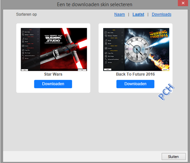Select the Back To Future 2016 thumbnail
The height and width of the screenshot is (163, 190).
[136, 49]
